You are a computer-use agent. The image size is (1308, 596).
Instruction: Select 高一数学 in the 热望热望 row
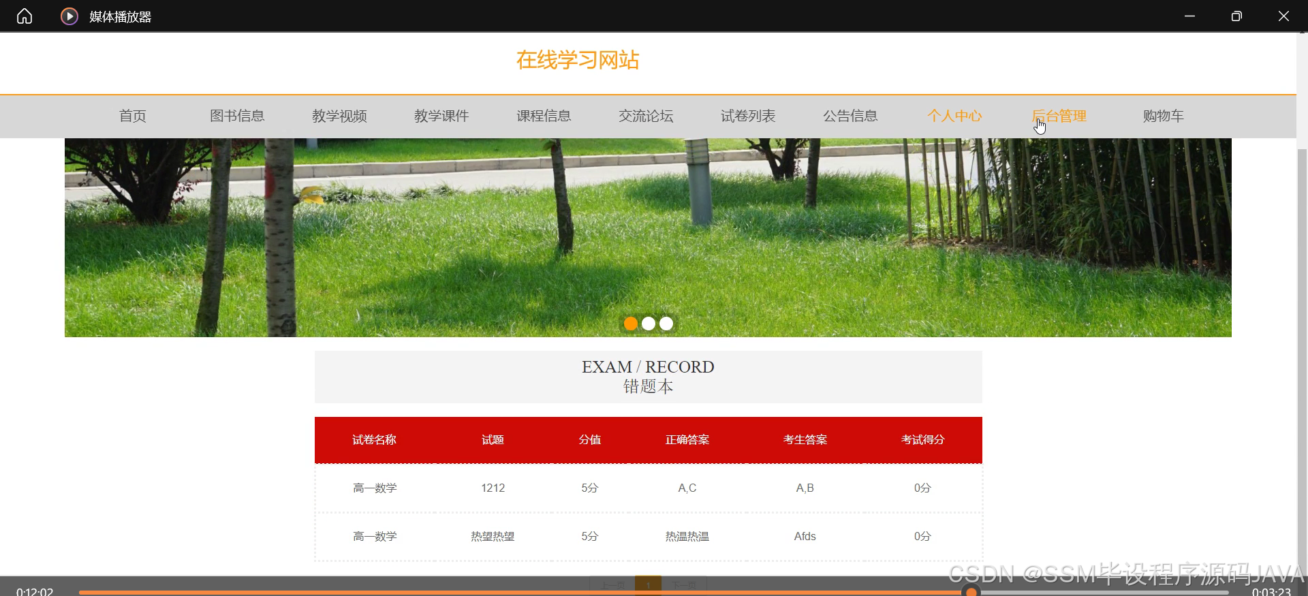[x=375, y=536]
